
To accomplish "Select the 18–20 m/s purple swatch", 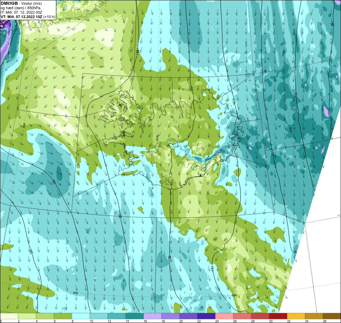I will click(170, 316).
